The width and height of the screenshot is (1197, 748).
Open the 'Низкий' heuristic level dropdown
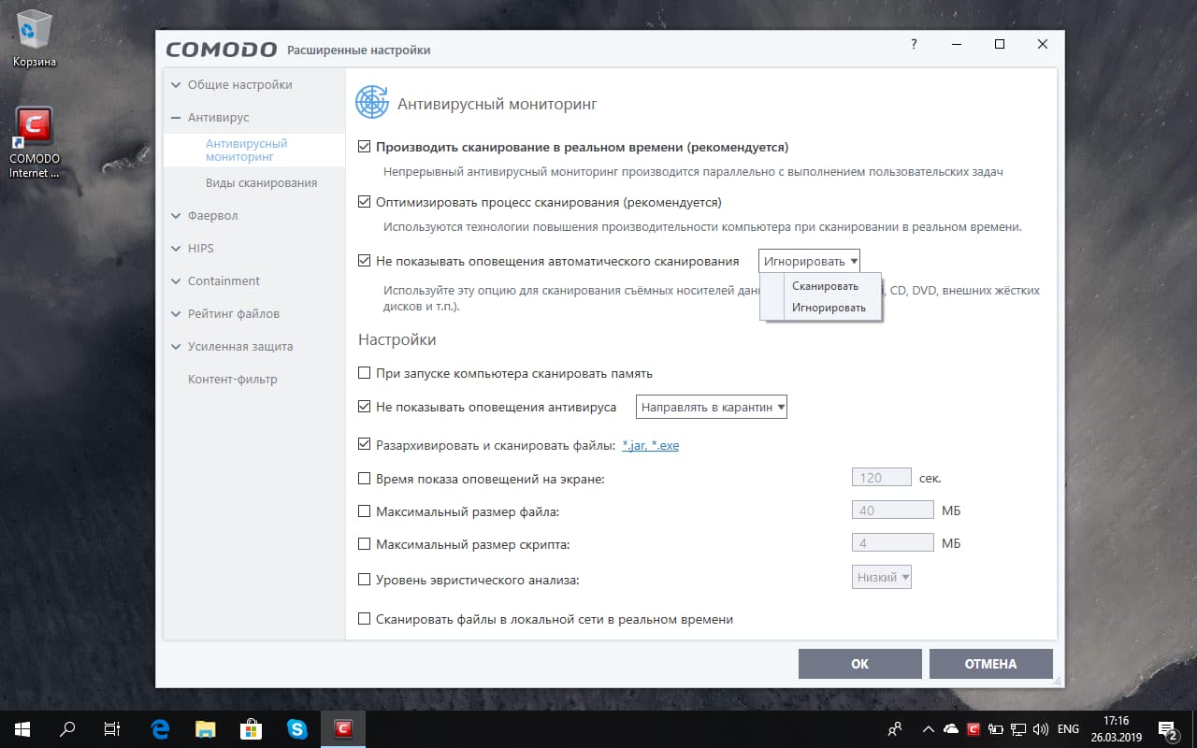coord(882,577)
